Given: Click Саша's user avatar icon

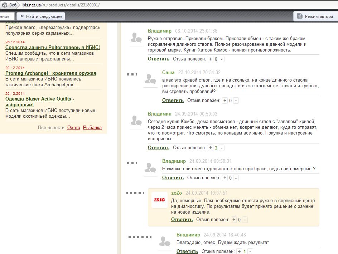Looking at the screenshot, I should (150, 80).
